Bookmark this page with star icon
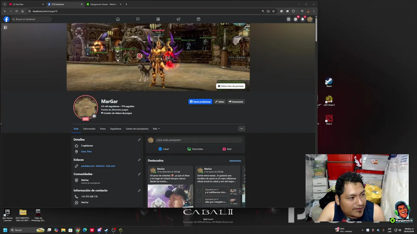Image resolution: width=417 pixels, height=234 pixels. tap(273, 11)
